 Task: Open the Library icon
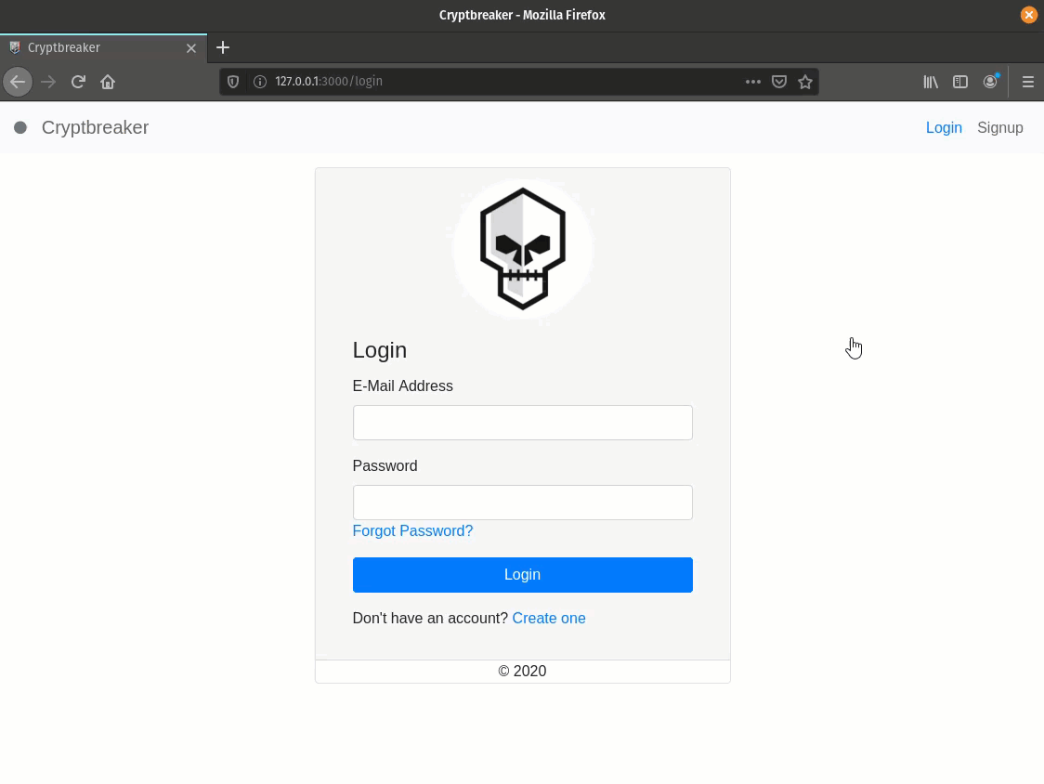931,82
